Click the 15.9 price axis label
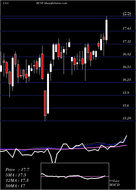 (x=126, y=93)
